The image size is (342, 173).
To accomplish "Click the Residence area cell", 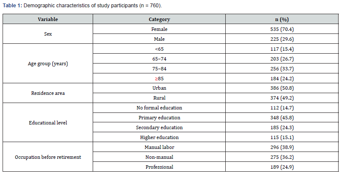I will point(48,93).
